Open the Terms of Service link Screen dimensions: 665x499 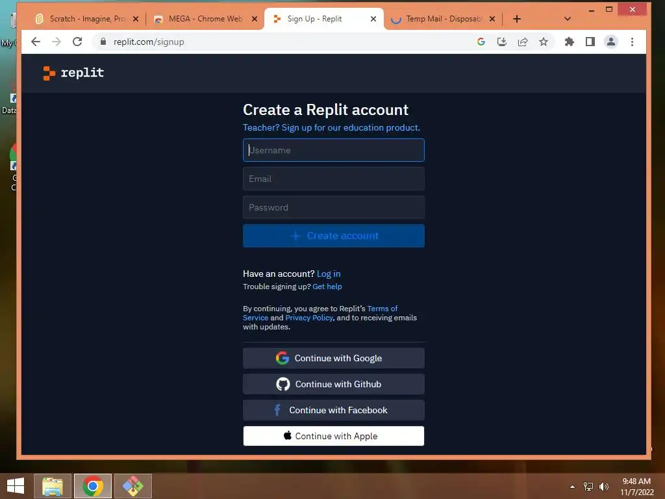(x=382, y=309)
